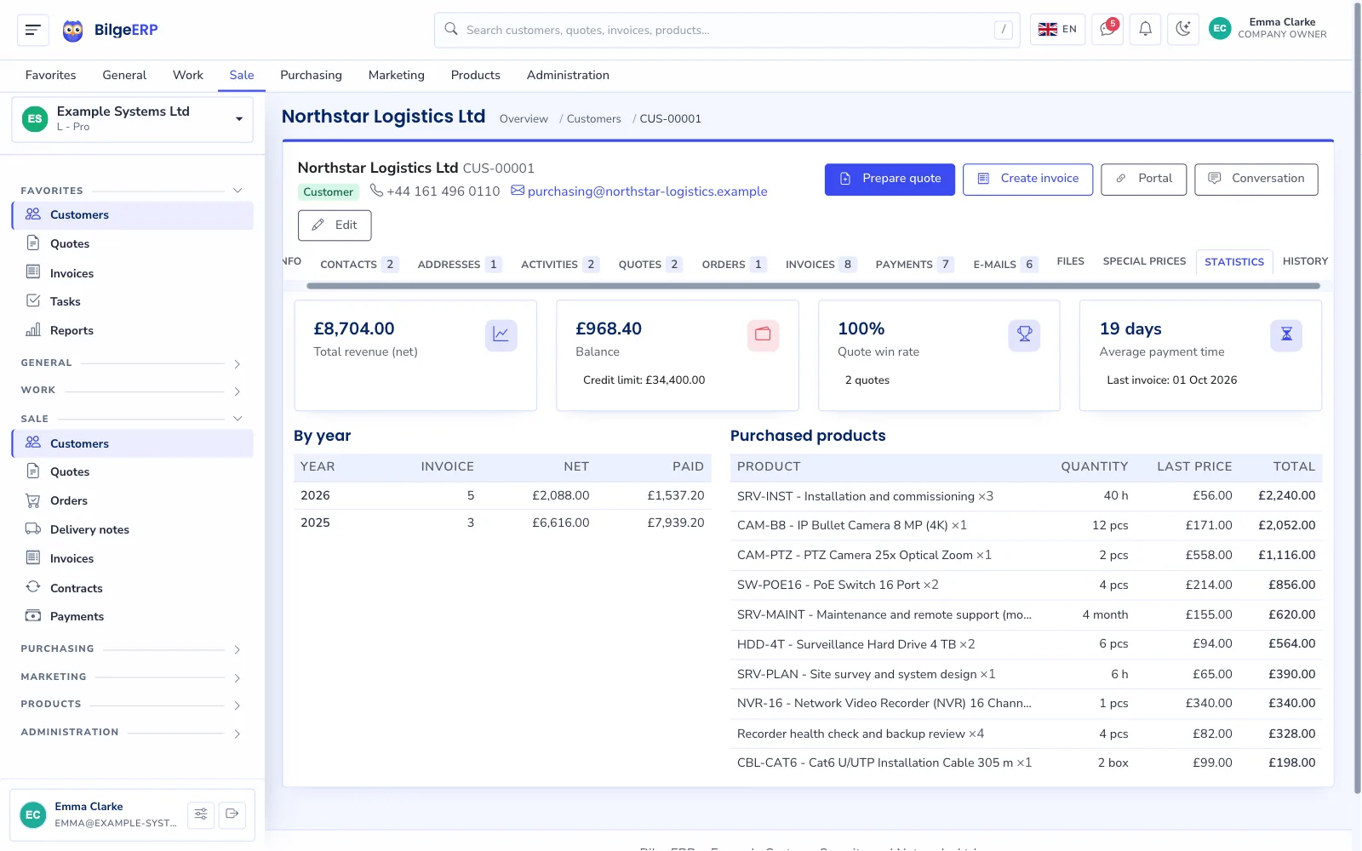Click the total revenue chart icon
Viewport: 1362px width, 851px height.
501,335
